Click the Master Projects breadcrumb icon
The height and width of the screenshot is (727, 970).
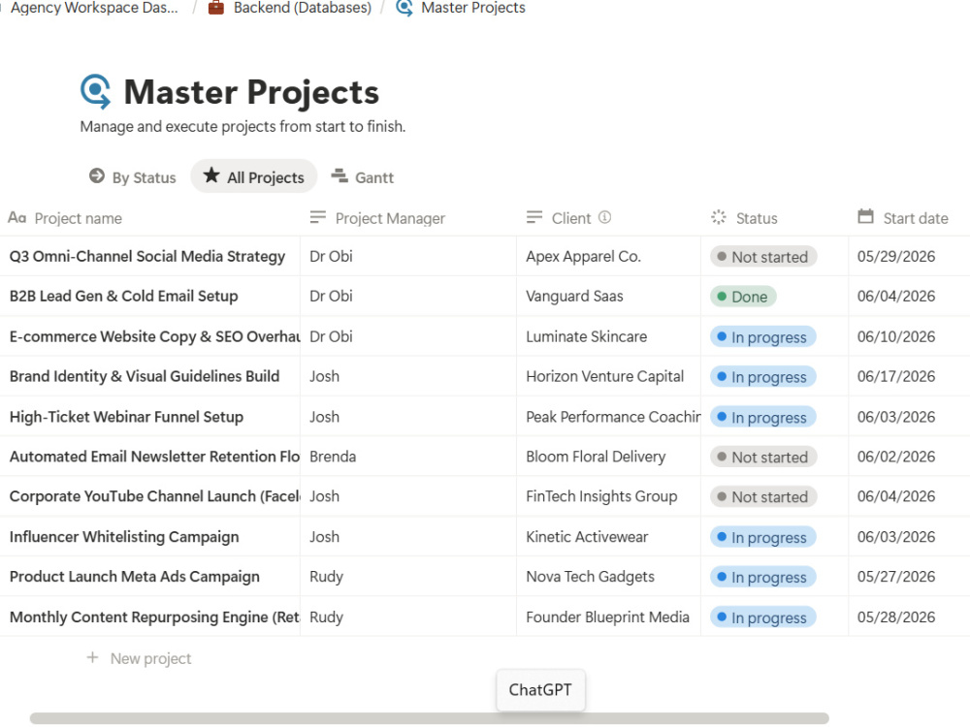404,8
